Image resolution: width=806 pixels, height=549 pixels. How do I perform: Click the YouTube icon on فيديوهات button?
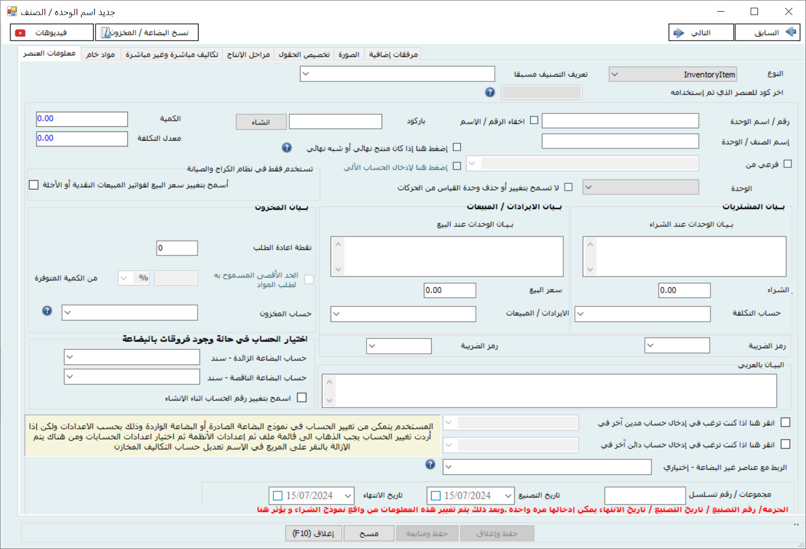point(20,33)
